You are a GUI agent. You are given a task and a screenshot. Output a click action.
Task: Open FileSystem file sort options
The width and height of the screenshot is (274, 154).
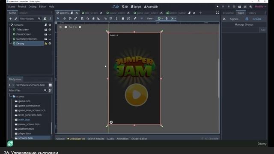point(51,90)
